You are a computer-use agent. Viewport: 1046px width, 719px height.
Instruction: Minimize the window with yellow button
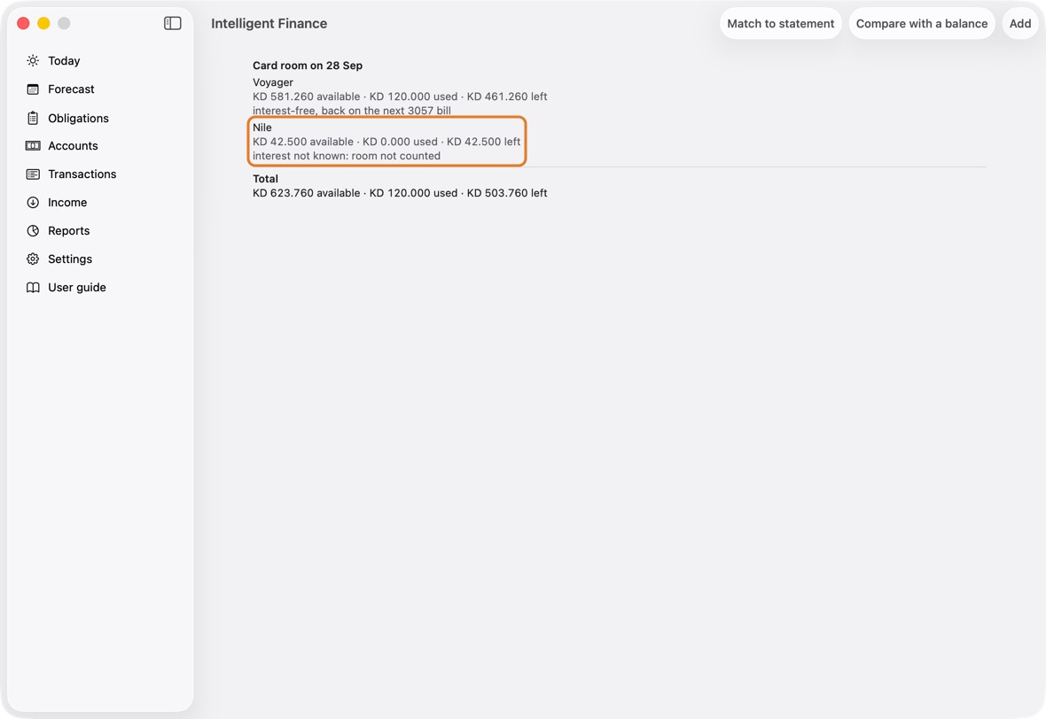43,23
